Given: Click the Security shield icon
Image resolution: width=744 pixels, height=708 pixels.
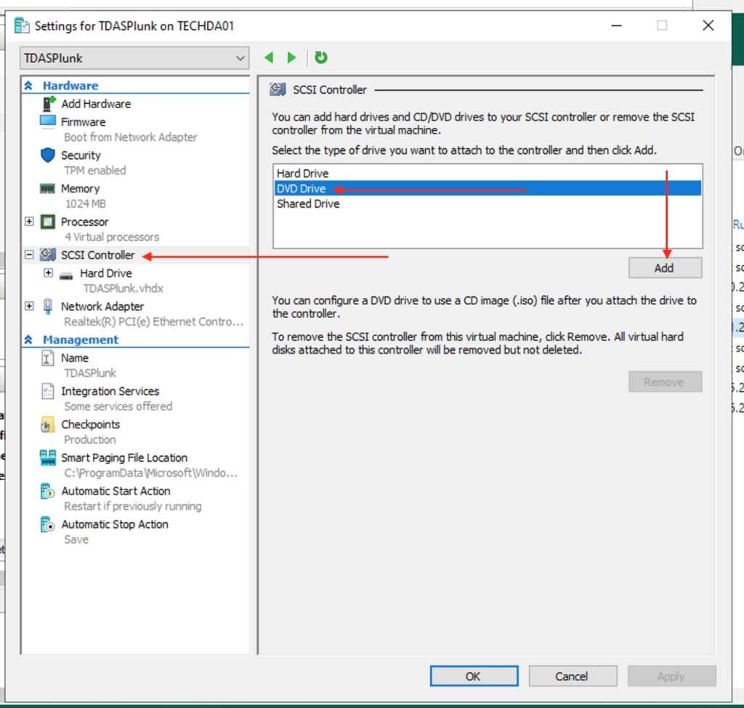Looking at the screenshot, I should click(48, 155).
